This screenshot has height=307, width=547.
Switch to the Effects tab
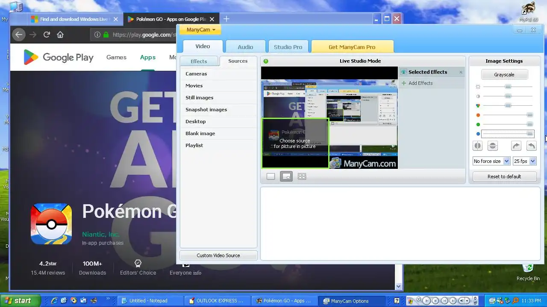pos(199,61)
